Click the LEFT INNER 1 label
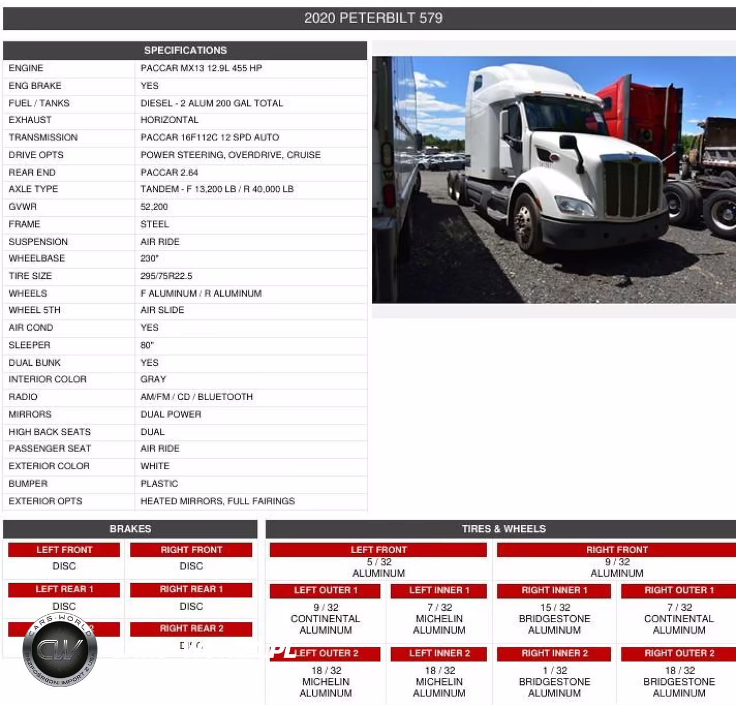The width and height of the screenshot is (736, 705). click(439, 591)
